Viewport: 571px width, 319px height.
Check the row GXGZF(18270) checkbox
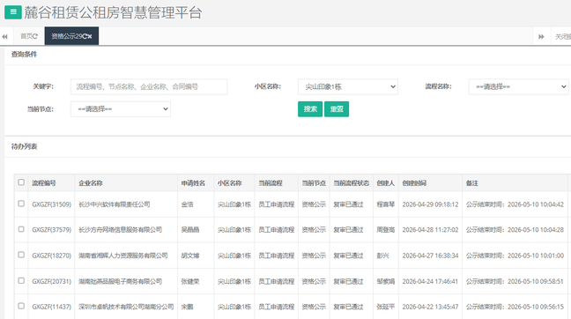[21, 255]
